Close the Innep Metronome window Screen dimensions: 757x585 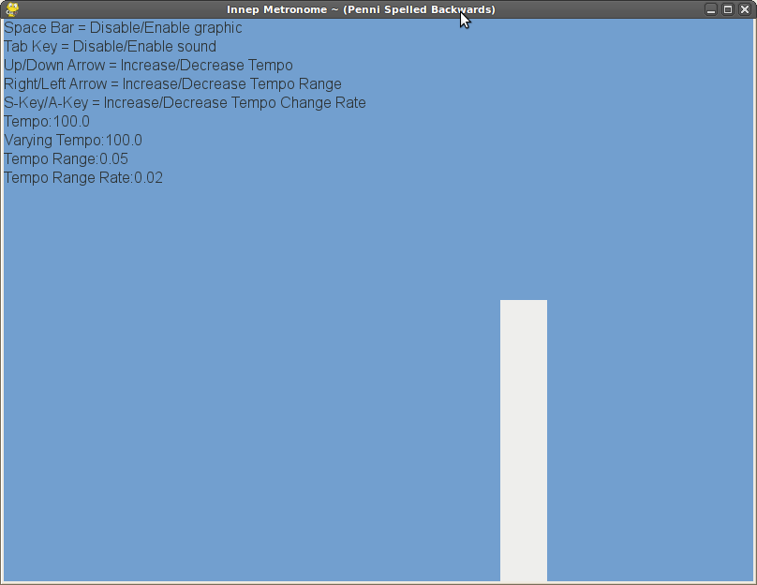click(x=745, y=9)
